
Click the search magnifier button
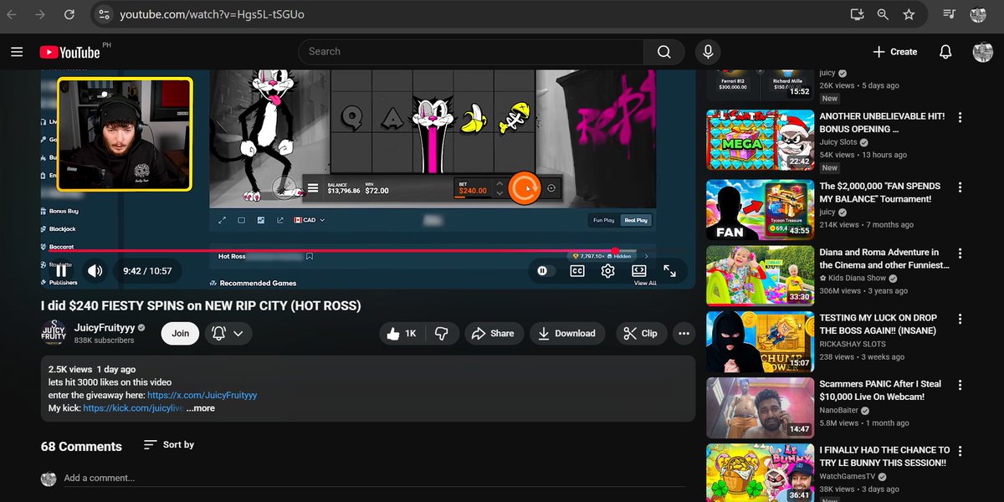pyautogui.click(x=664, y=52)
